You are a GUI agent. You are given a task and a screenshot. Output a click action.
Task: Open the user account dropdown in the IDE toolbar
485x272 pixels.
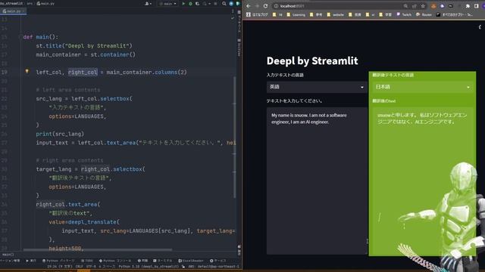149,4
